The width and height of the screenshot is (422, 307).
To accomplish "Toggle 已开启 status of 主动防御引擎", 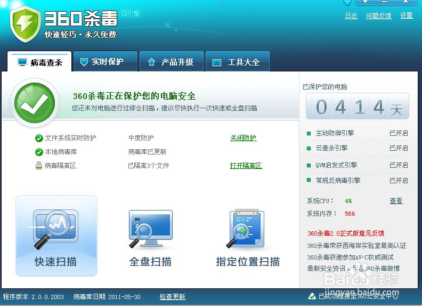I will pyautogui.click(x=399, y=133).
